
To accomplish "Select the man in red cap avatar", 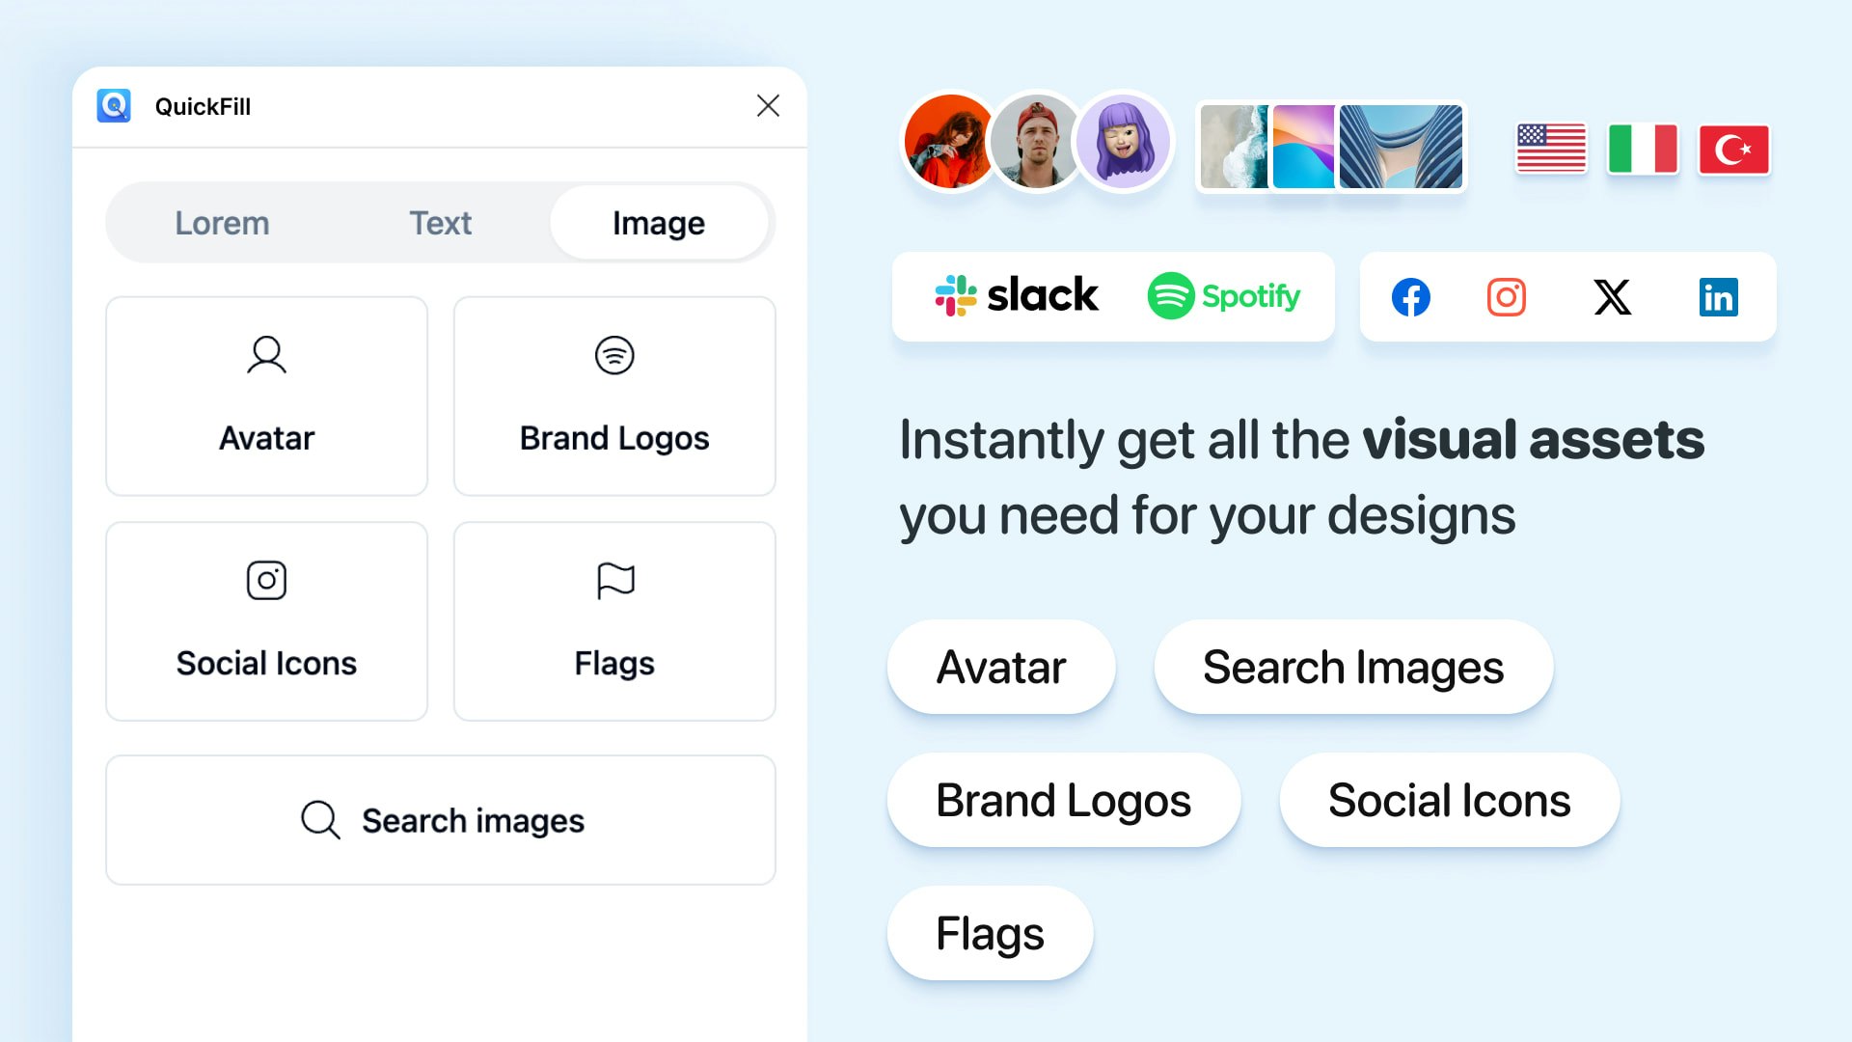I will click(1035, 143).
